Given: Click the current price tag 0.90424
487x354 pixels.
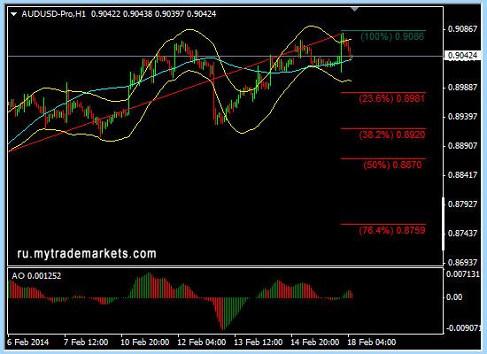Looking at the screenshot, I should pos(462,56).
